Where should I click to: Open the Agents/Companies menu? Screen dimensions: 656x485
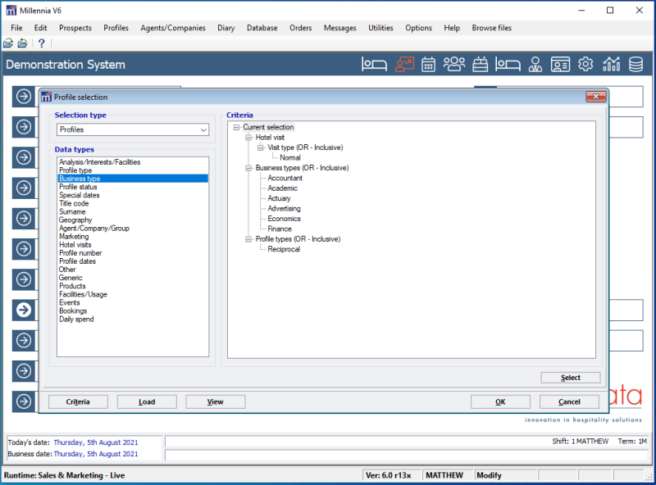[x=172, y=28]
